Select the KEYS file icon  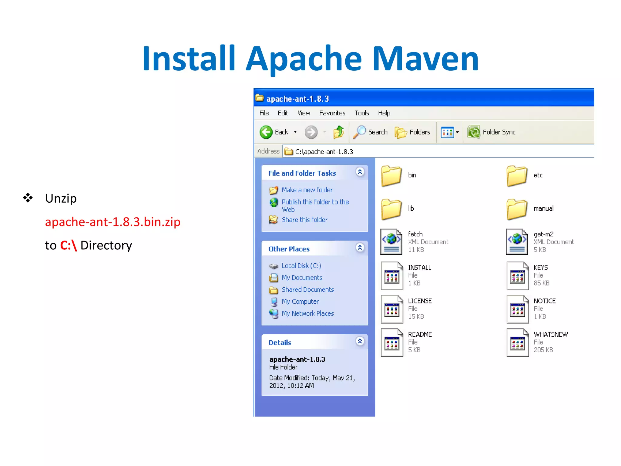[518, 275]
